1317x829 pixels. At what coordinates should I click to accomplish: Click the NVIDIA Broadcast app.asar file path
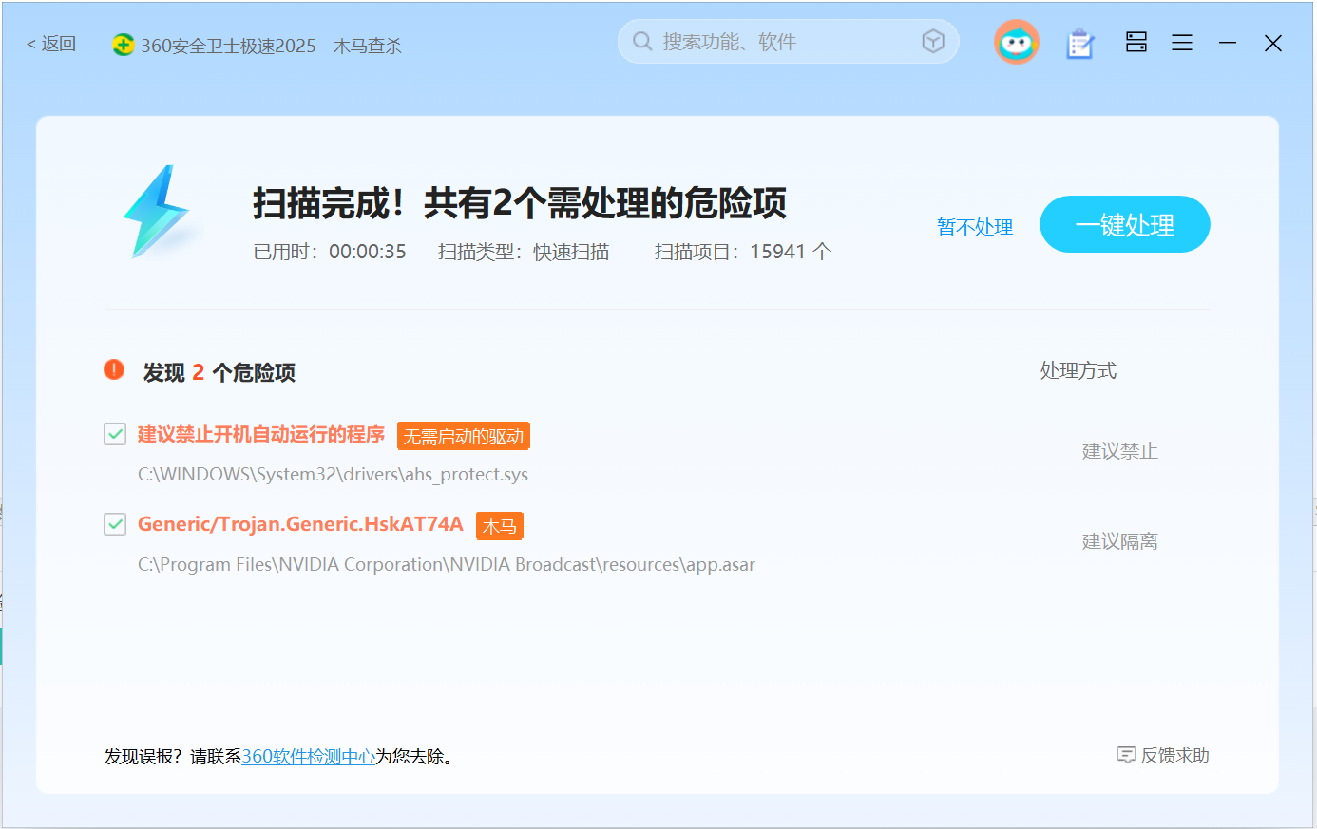click(447, 565)
